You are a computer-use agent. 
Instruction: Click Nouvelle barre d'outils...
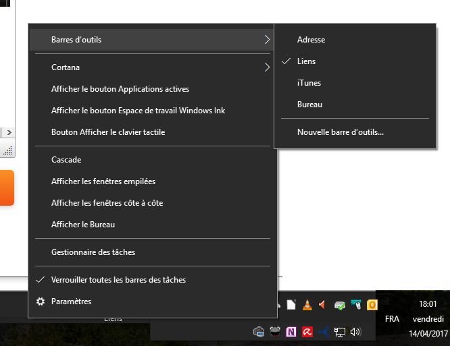(341, 132)
